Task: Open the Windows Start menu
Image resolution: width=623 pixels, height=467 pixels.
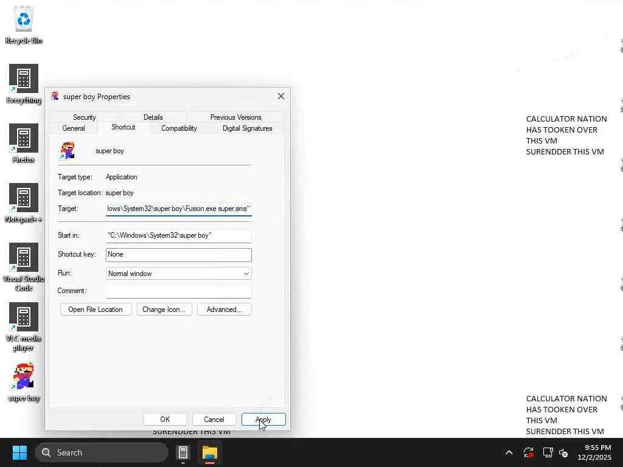Action: pyautogui.click(x=19, y=452)
